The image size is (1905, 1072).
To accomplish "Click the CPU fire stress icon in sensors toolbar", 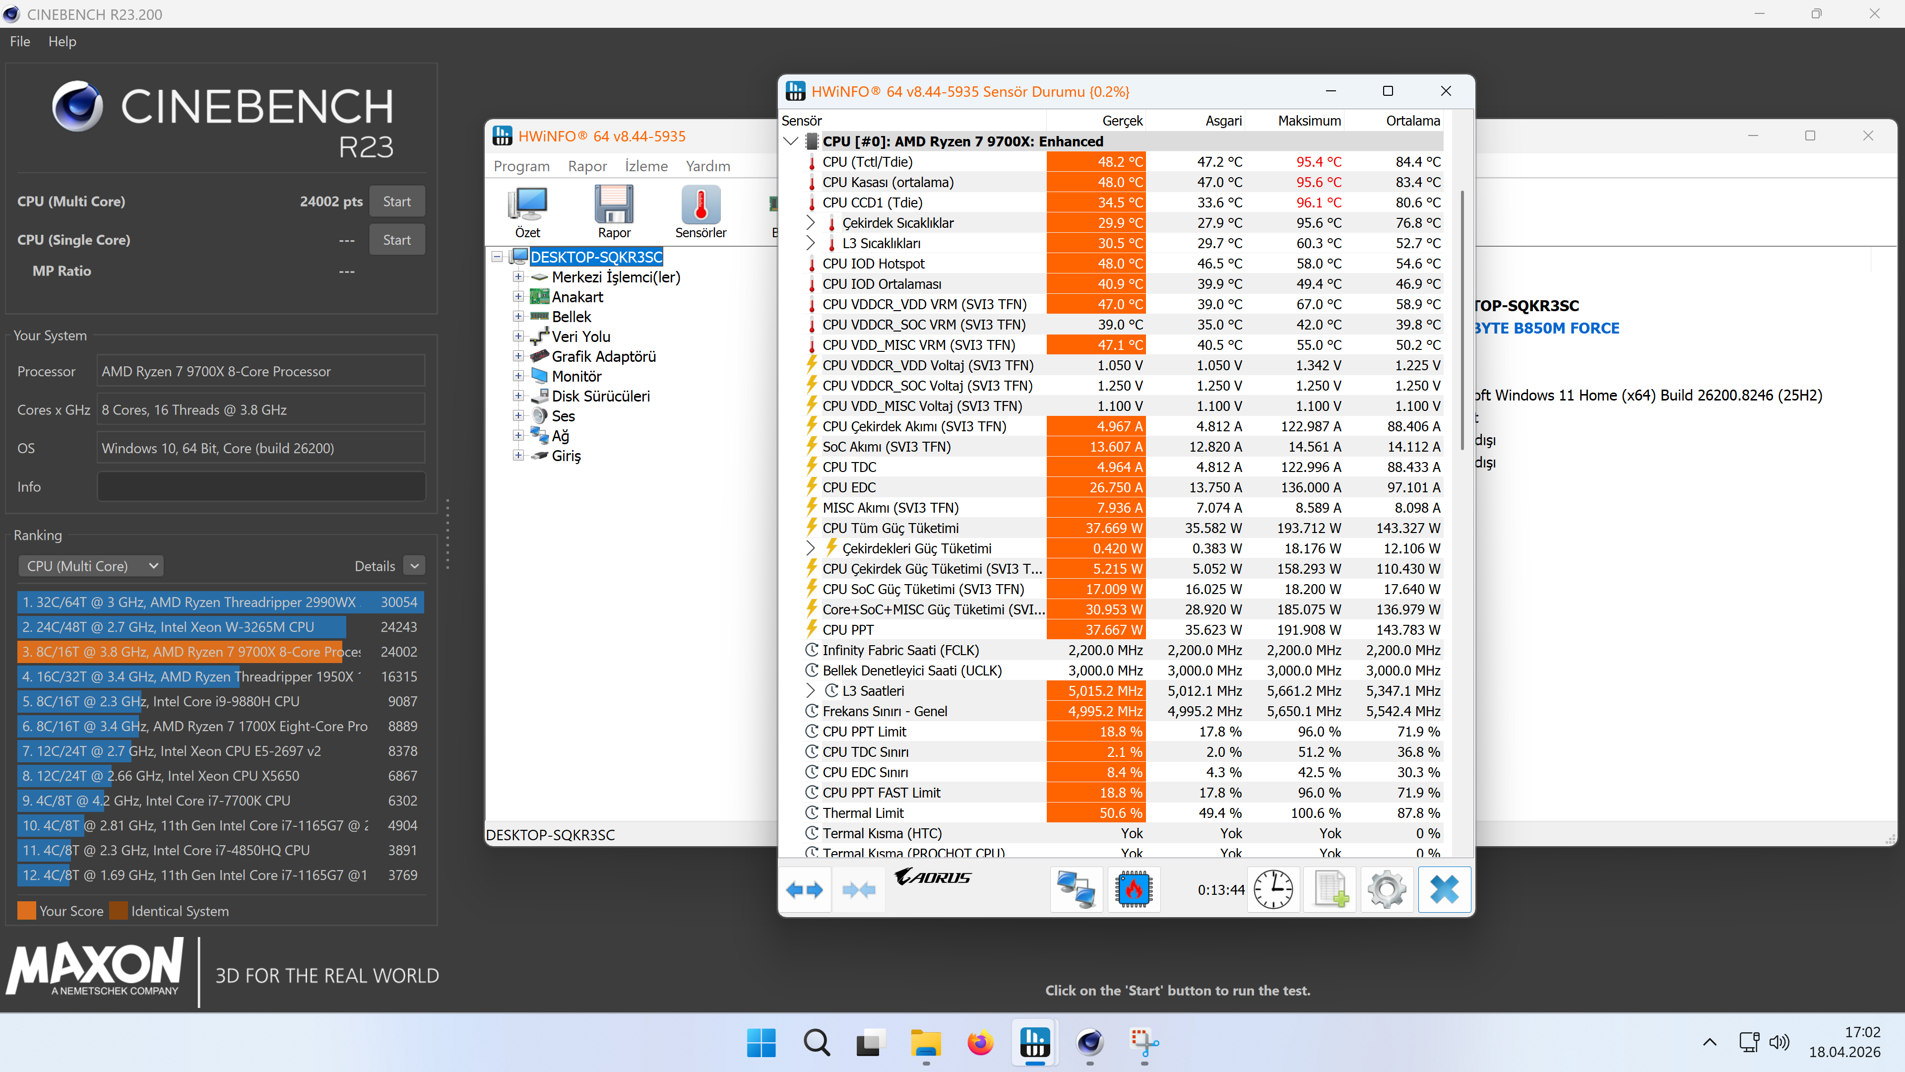I will point(1134,889).
